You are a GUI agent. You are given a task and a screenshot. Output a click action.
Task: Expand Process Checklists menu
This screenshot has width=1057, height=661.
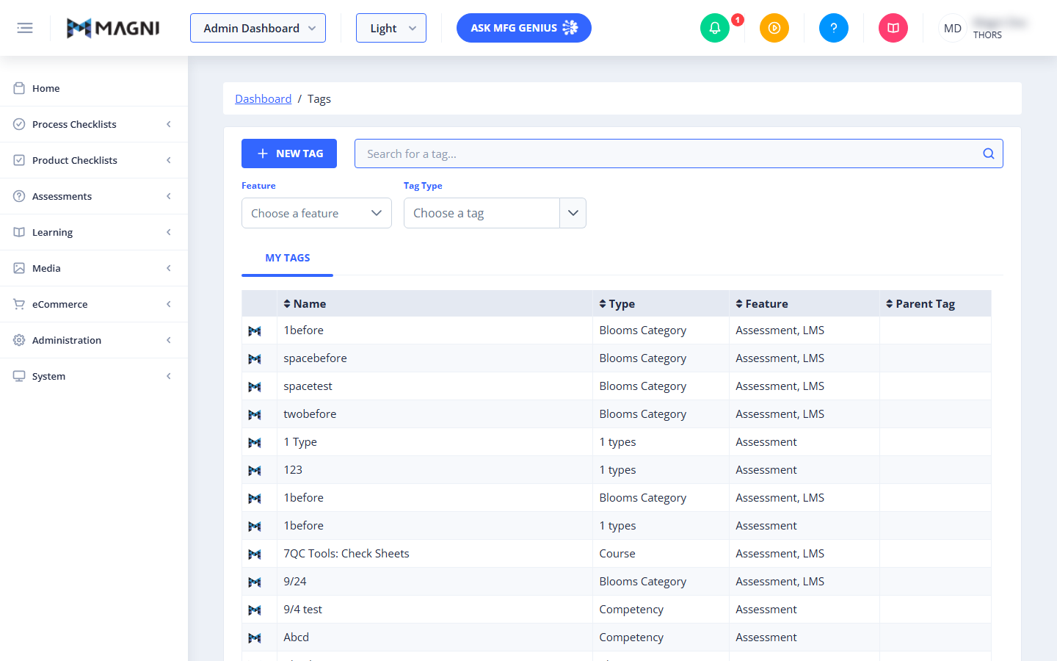[94, 124]
